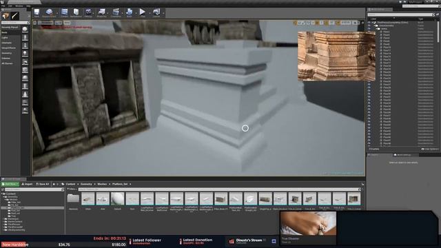Click the Meshes breadcrumb in Content Browser
This screenshot has height=248, width=441.
pos(102,184)
